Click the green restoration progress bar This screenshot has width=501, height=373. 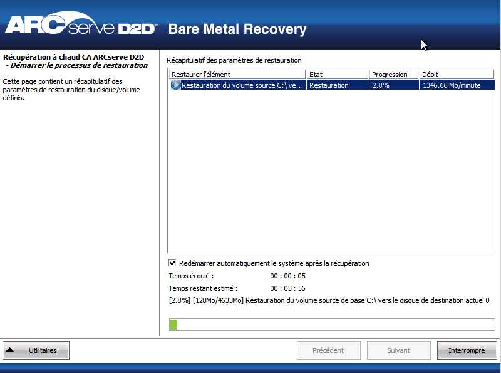click(332, 325)
